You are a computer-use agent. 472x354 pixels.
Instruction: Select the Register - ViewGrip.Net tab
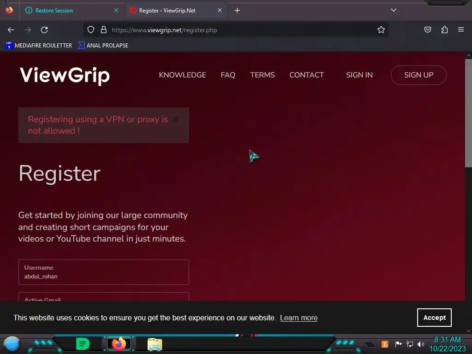point(176,11)
